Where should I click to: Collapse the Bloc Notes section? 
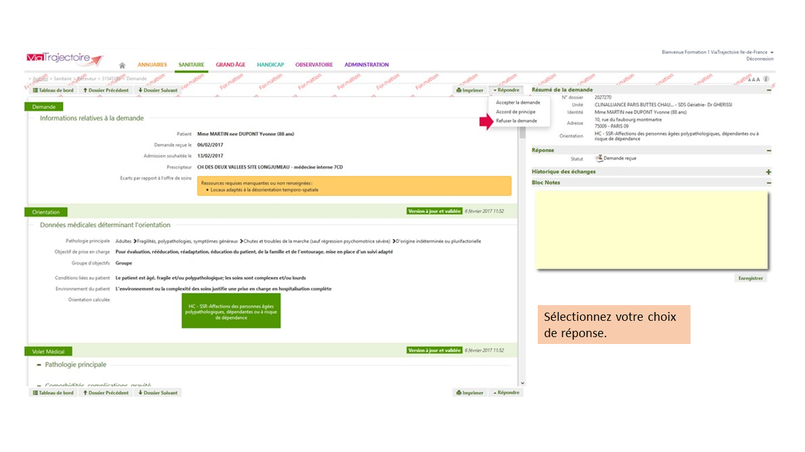click(769, 183)
